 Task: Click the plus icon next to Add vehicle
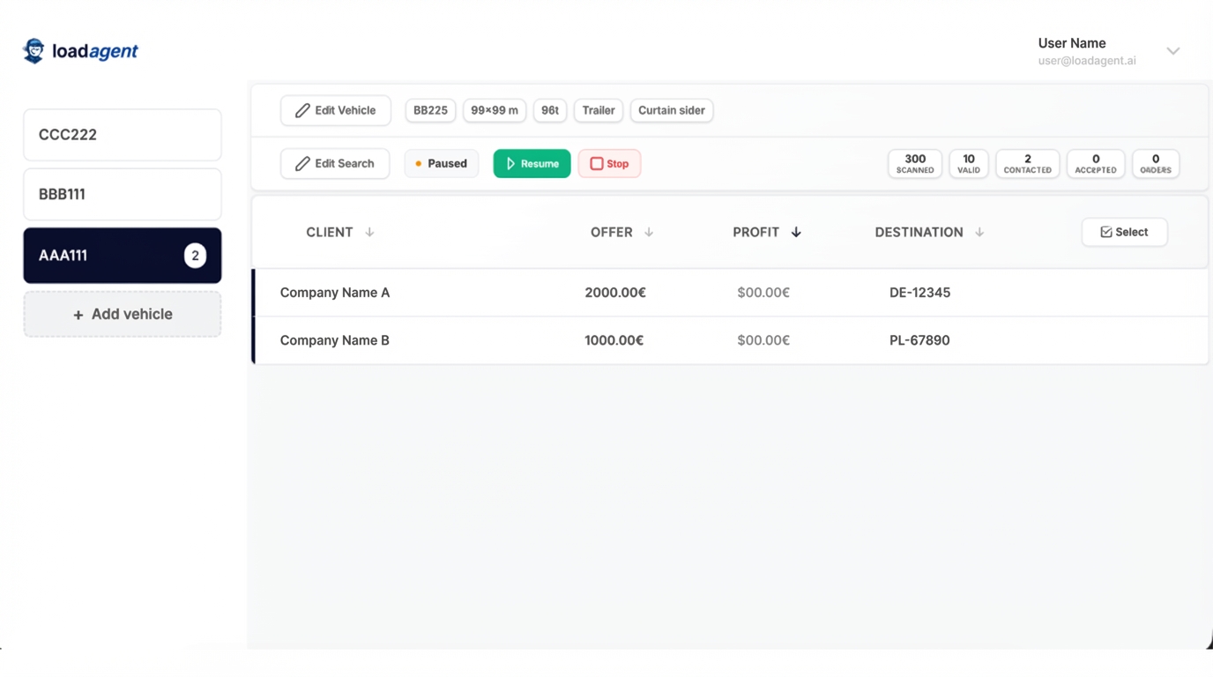point(78,314)
